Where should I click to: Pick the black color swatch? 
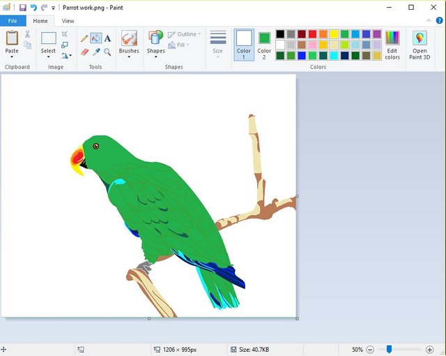click(280, 34)
